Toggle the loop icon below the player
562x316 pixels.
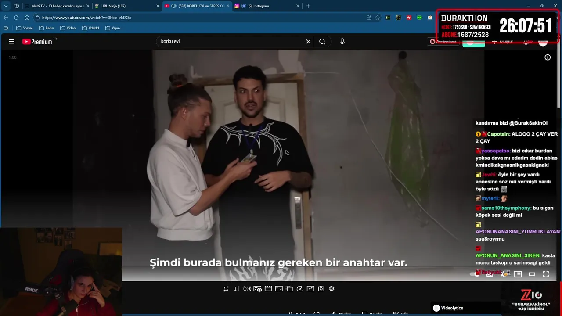pos(226,289)
